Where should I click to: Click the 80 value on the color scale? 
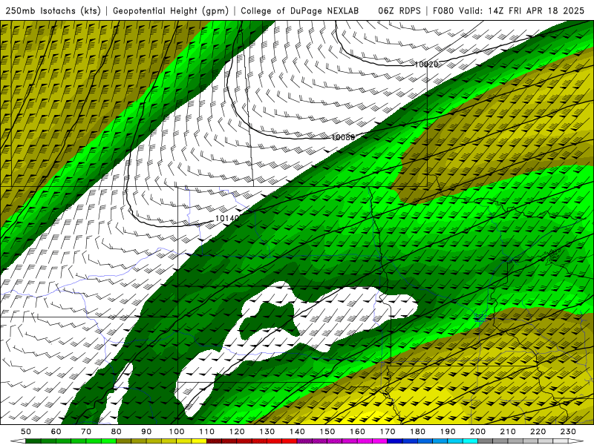click(117, 432)
